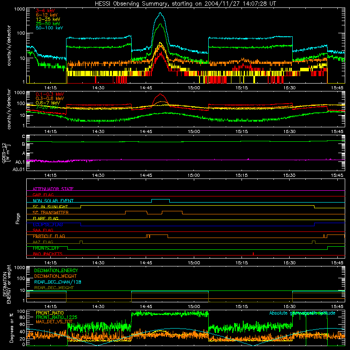Screen dimensions: 350x350
Task: Select the NON_SOLAR_EVENT flag label
Action: (x=53, y=201)
